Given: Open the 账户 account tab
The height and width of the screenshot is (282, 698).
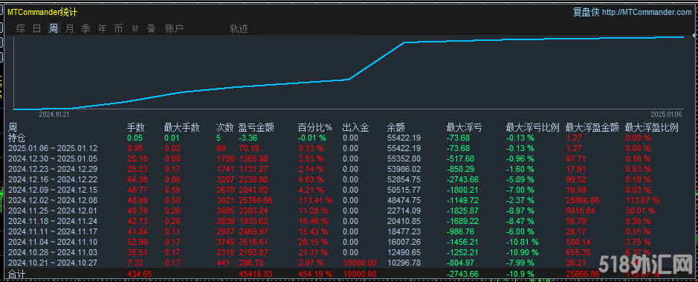Looking at the screenshot, I should 174,28.
